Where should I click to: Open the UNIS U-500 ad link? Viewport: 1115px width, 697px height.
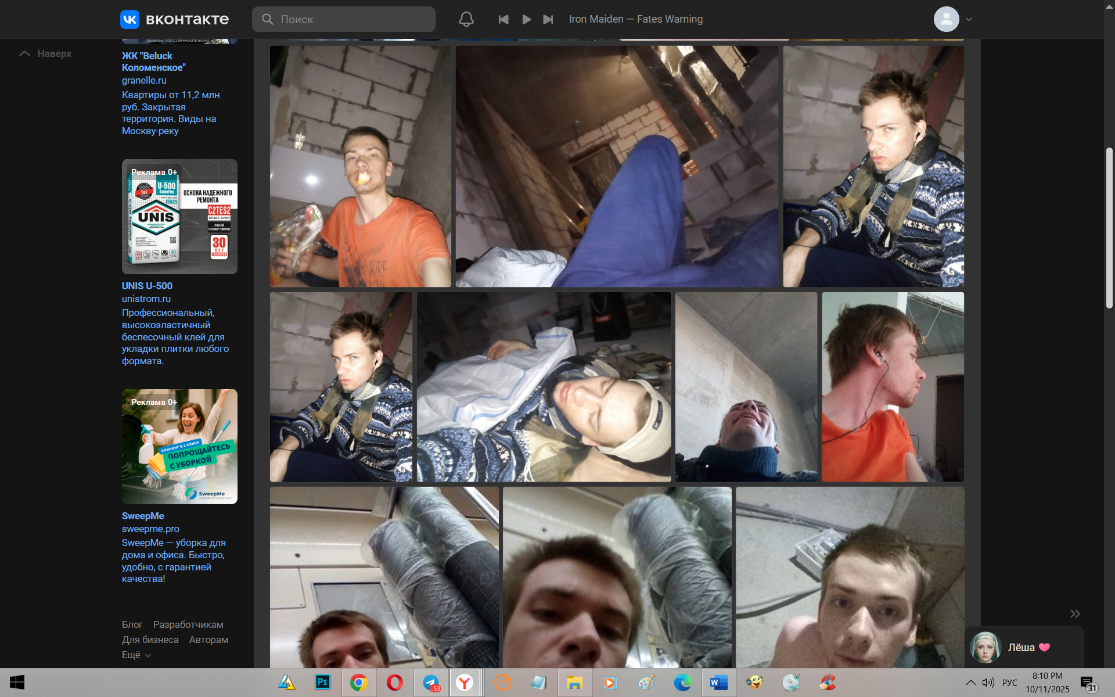click(x=147, y=286)
